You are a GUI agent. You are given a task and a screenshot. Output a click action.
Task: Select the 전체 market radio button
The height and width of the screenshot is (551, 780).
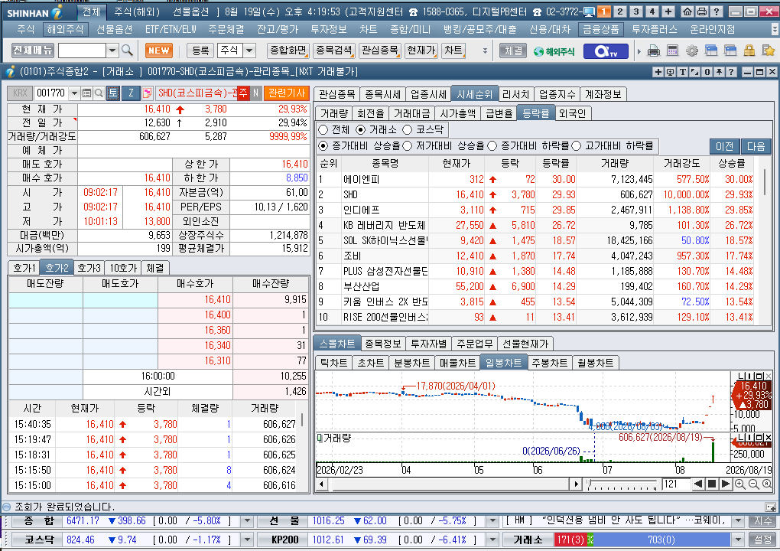point(323,130)
